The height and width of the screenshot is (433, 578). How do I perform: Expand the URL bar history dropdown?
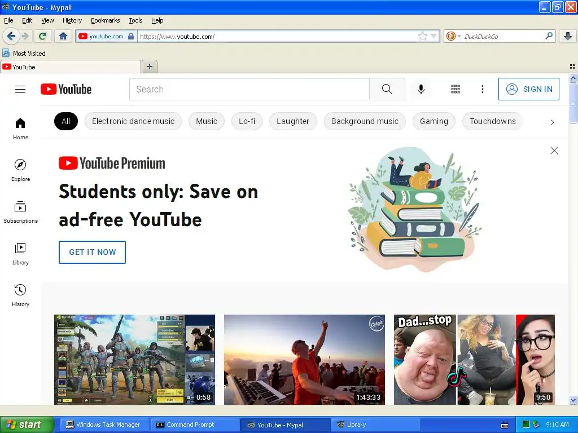(x=434, y=36)
